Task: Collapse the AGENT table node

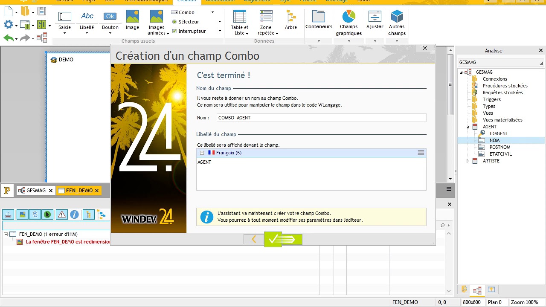Action: point(468,127)
